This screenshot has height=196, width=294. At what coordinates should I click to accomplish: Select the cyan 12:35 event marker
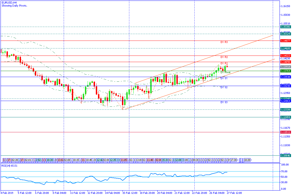(113, 160)
